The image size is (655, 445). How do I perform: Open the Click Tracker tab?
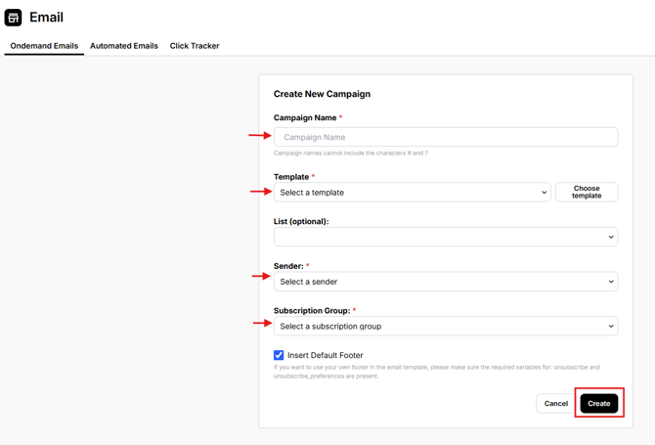click(x=195, y=46)
